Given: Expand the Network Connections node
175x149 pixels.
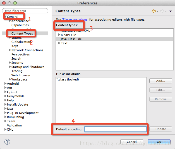Looking at the screenshot, I should (x=10, y=50).
